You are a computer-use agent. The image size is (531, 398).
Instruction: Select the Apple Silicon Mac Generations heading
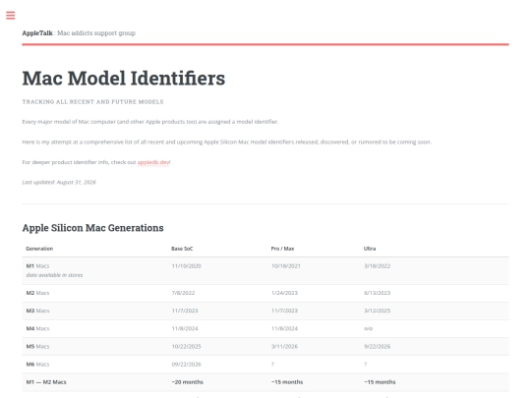[92, 228]
